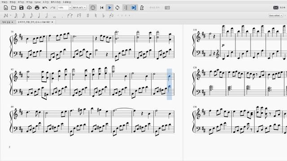
Task: Open the note input mode dropdown arrow
Action: click(11, 16)
